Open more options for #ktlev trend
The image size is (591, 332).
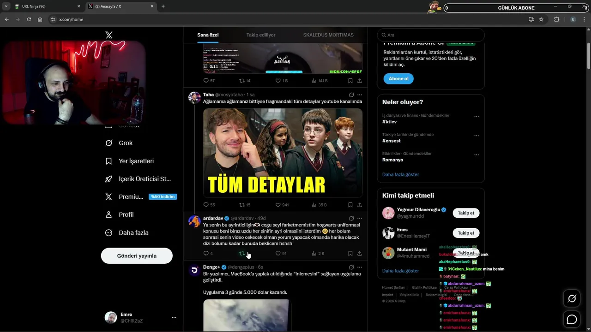coord(476,117)
